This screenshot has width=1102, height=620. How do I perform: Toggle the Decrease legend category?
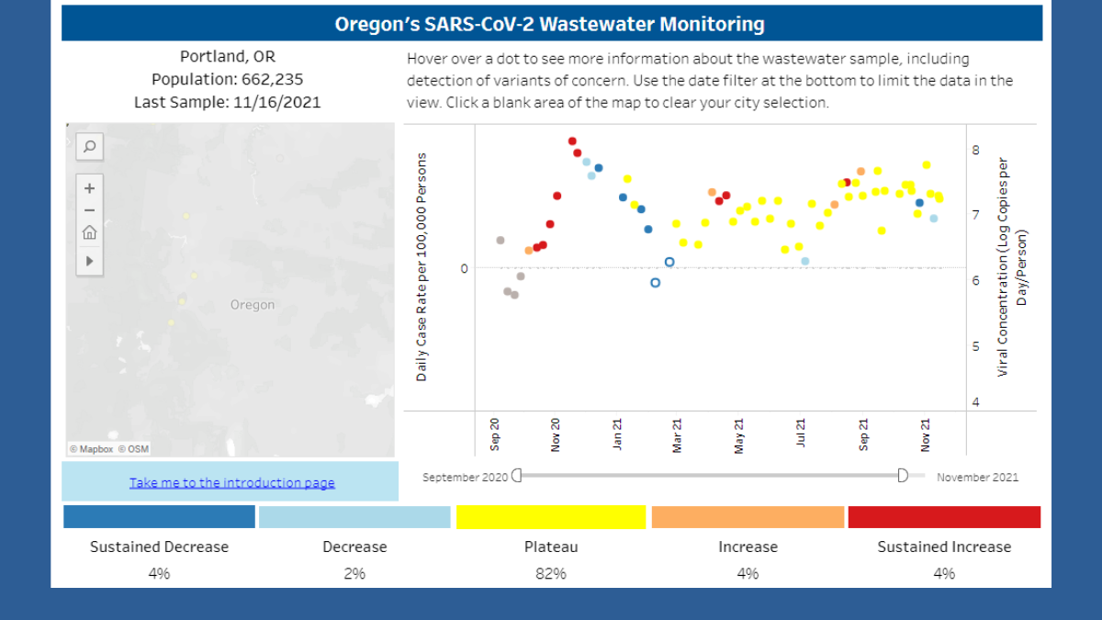click(x=354, y=517)
